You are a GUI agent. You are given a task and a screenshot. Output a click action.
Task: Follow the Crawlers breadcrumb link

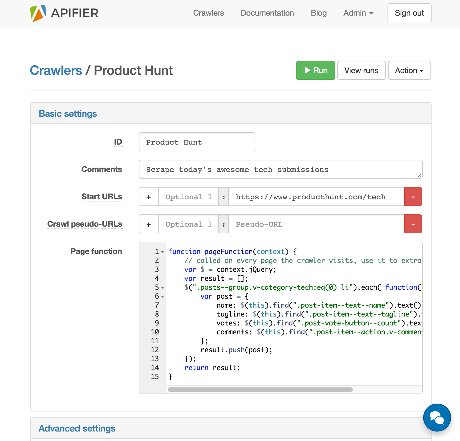pyautogui.click(x=56, y=70)
